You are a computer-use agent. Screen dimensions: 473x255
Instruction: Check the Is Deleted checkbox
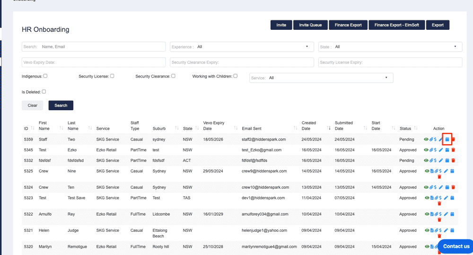tap(44, 92)
